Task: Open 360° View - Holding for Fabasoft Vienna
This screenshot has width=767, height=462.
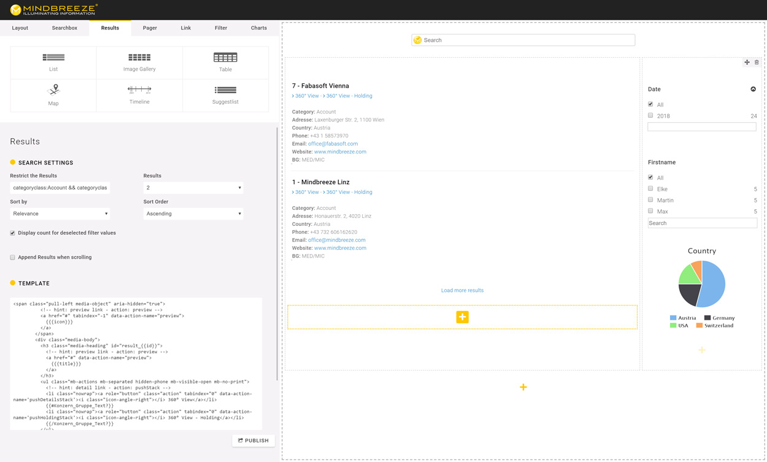Action: [349, 96]
